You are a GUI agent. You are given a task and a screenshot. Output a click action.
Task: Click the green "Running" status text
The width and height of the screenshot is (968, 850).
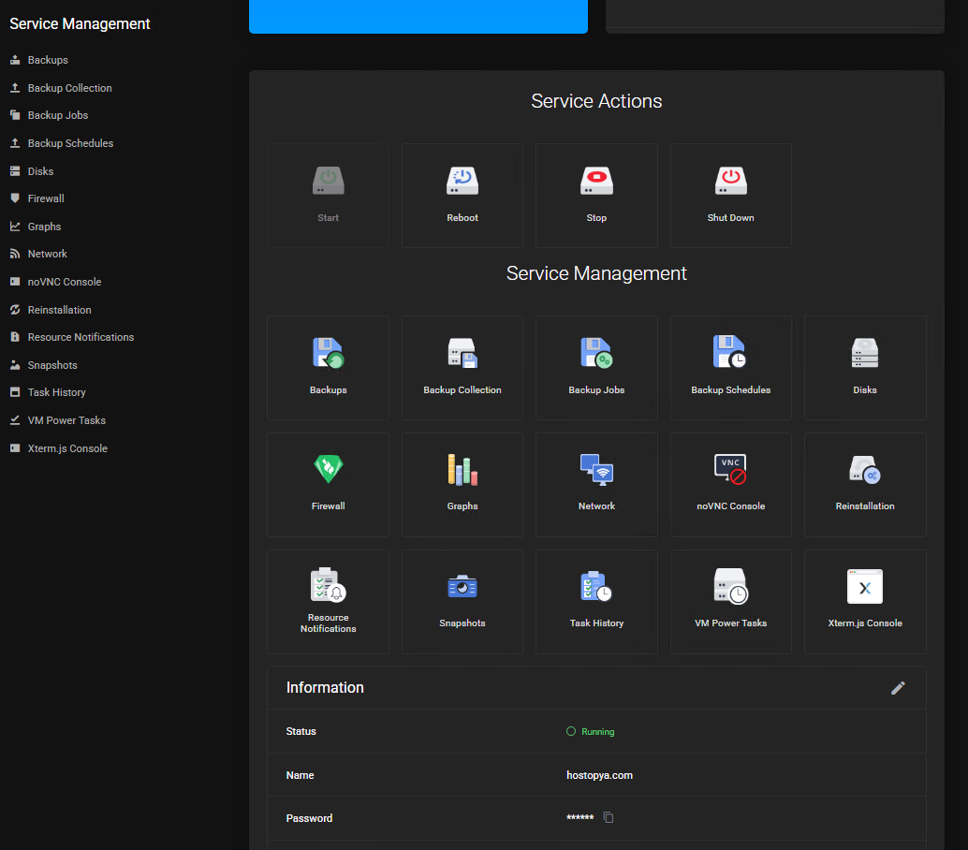(597, 731)
